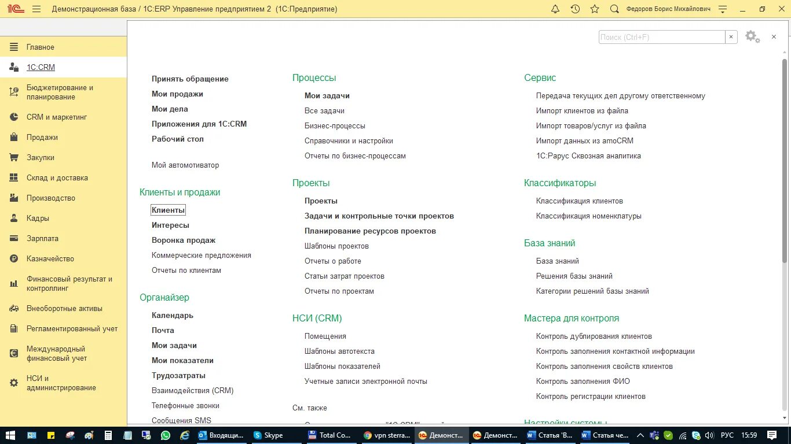Click Принять обращение command
791x444 pixels.
tap(190, 79)
